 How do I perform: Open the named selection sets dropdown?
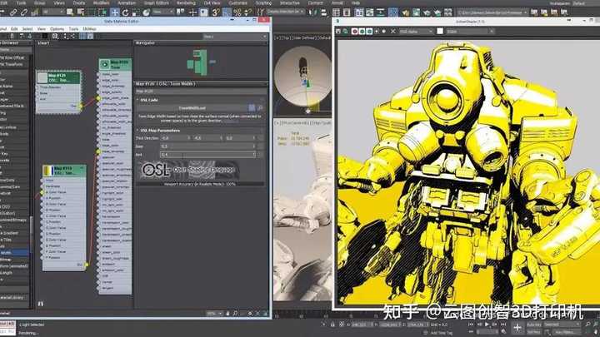[286, 12]
